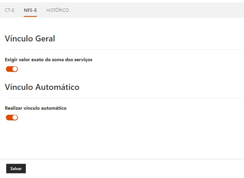Turn off Realizar vínculo automático switch
The height and width of the screenshot is (178, 244).
[x=12, y=118]
